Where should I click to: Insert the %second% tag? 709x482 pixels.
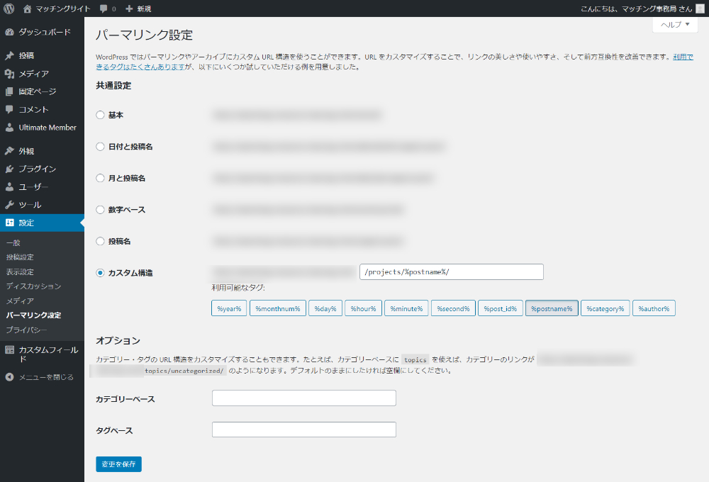[453, 308]
